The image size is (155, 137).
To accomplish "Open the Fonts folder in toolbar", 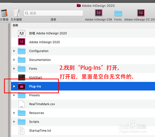I will [x=118, y=13].
